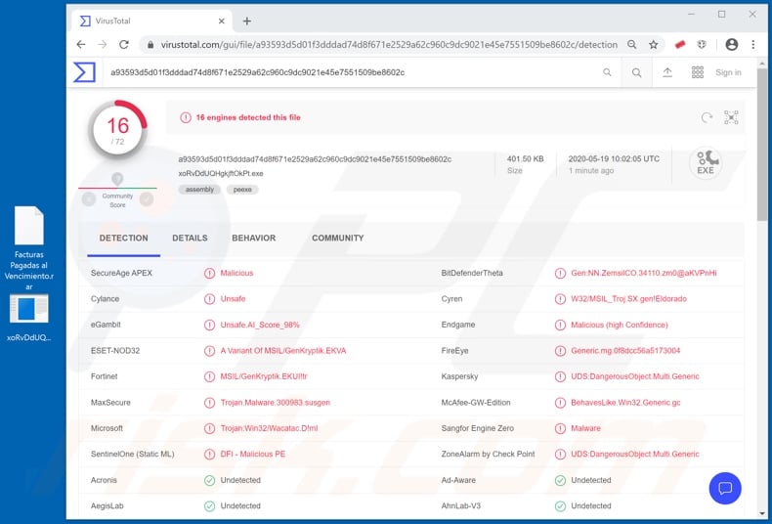Click the upload file icon

click(x=667, y=72)
